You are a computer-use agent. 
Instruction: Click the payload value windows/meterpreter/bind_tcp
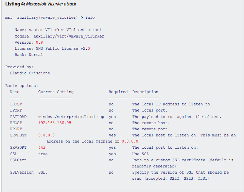tap(71, 117)
